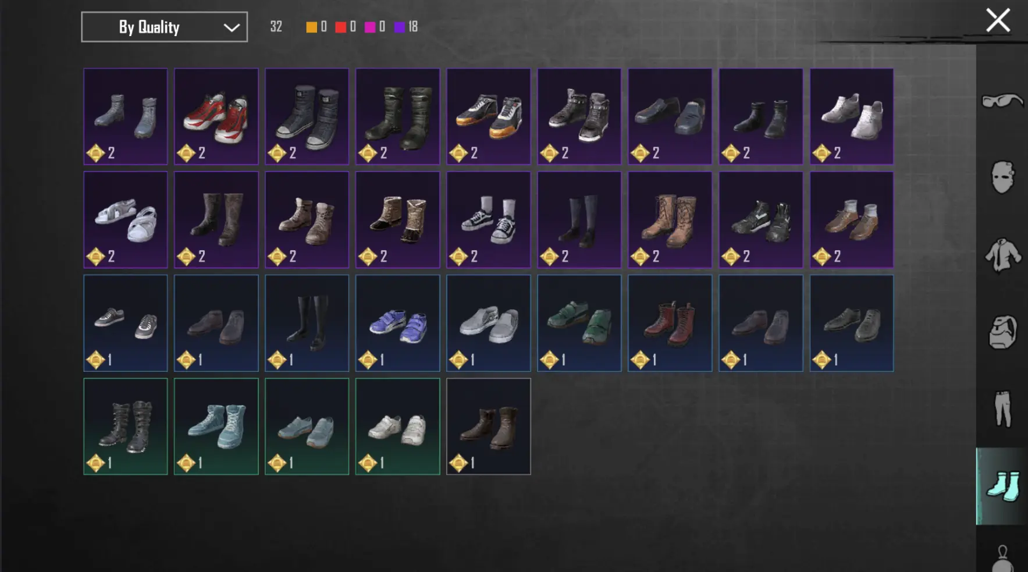
Task: Select the red lace-up boots
Action: (670, 323)
